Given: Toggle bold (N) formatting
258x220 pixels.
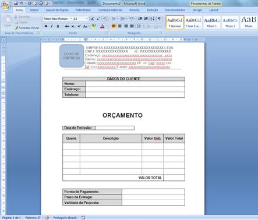Looking at the screenshot, I should click(46, 26).
